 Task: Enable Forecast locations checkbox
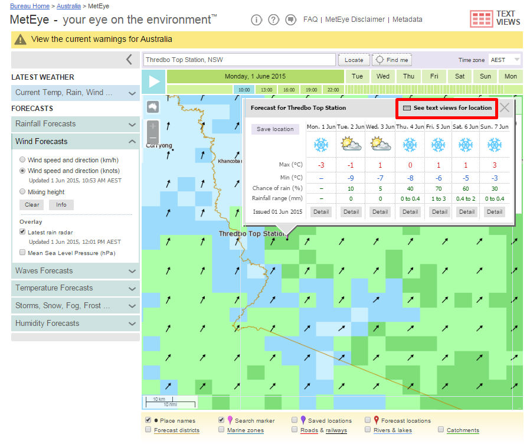368,420
